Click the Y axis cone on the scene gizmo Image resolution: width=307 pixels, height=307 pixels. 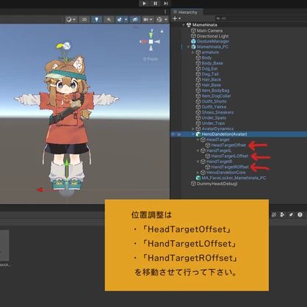pos(151,35)
